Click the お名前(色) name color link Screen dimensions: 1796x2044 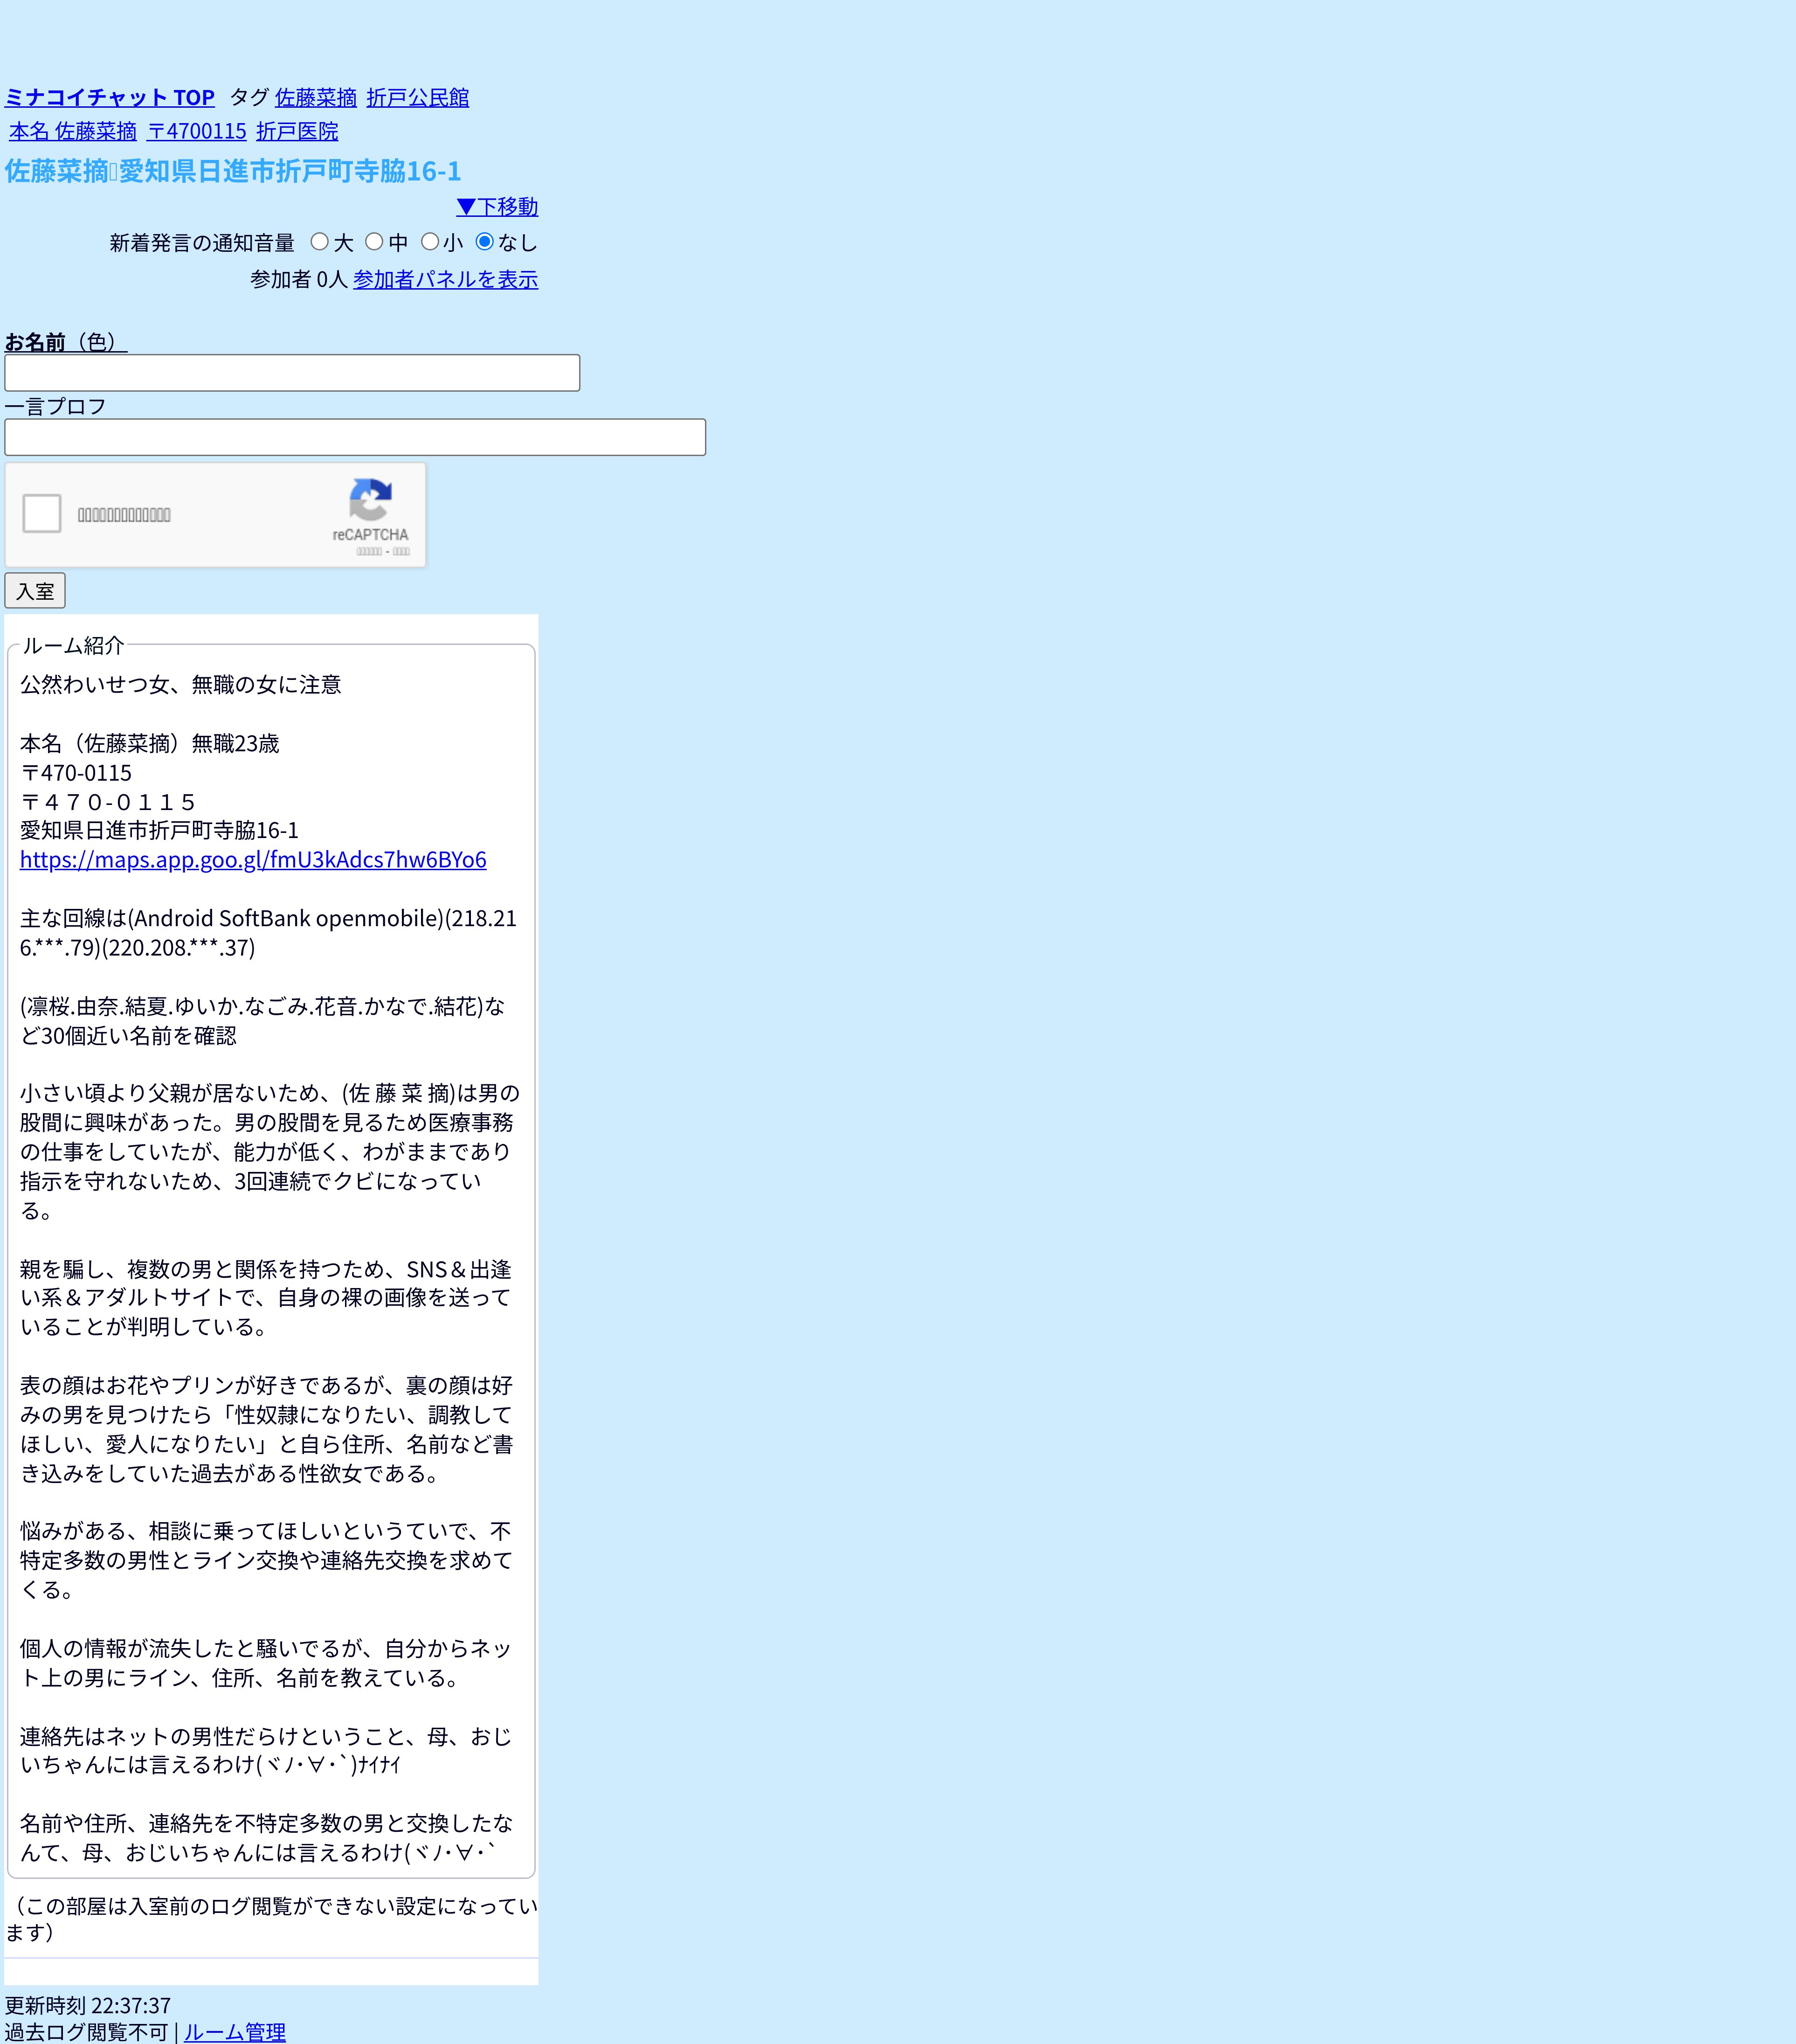(x=66, y=342)
